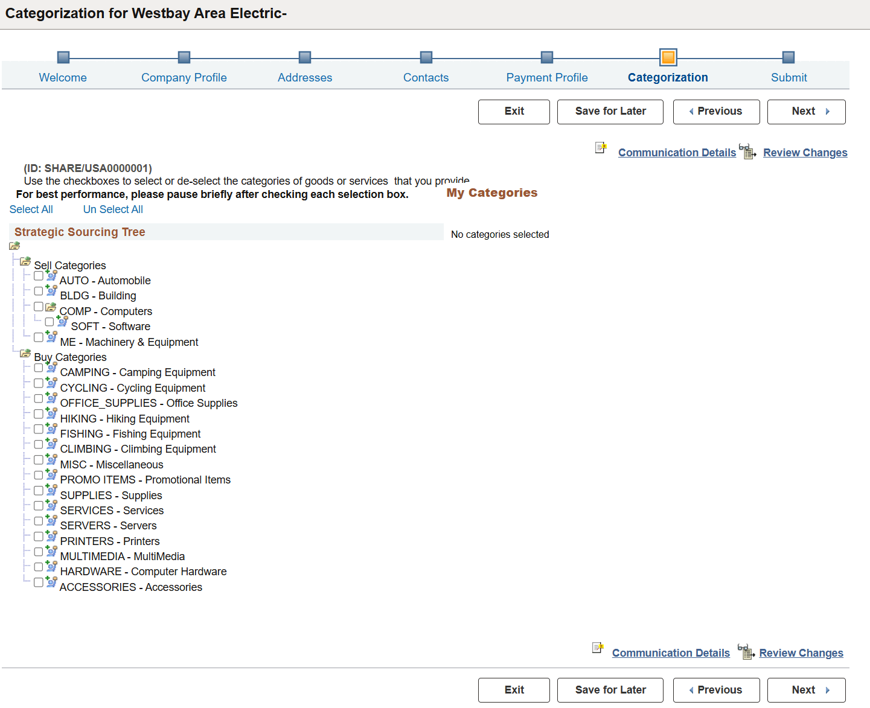Click the orange Categorization step marker
Image resolution: width=870 pixels, height=708 pixels.
pyautogui.click(x=668, y=58)
